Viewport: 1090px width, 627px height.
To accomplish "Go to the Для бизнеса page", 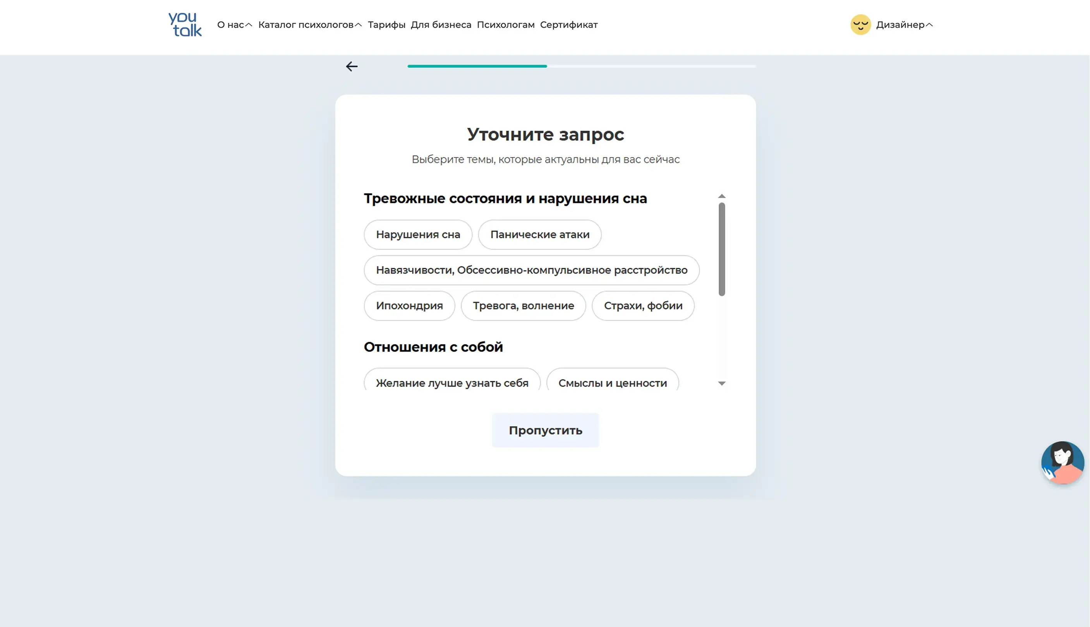I will point(441,25).
